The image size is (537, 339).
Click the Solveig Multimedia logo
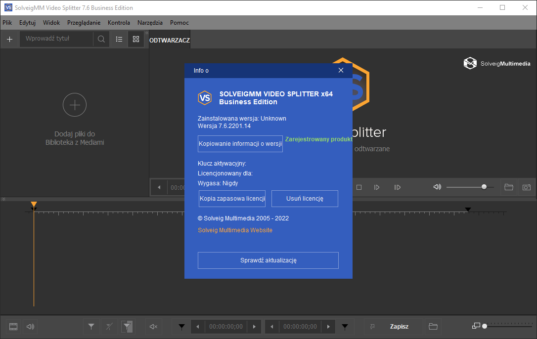coord(496,63)
